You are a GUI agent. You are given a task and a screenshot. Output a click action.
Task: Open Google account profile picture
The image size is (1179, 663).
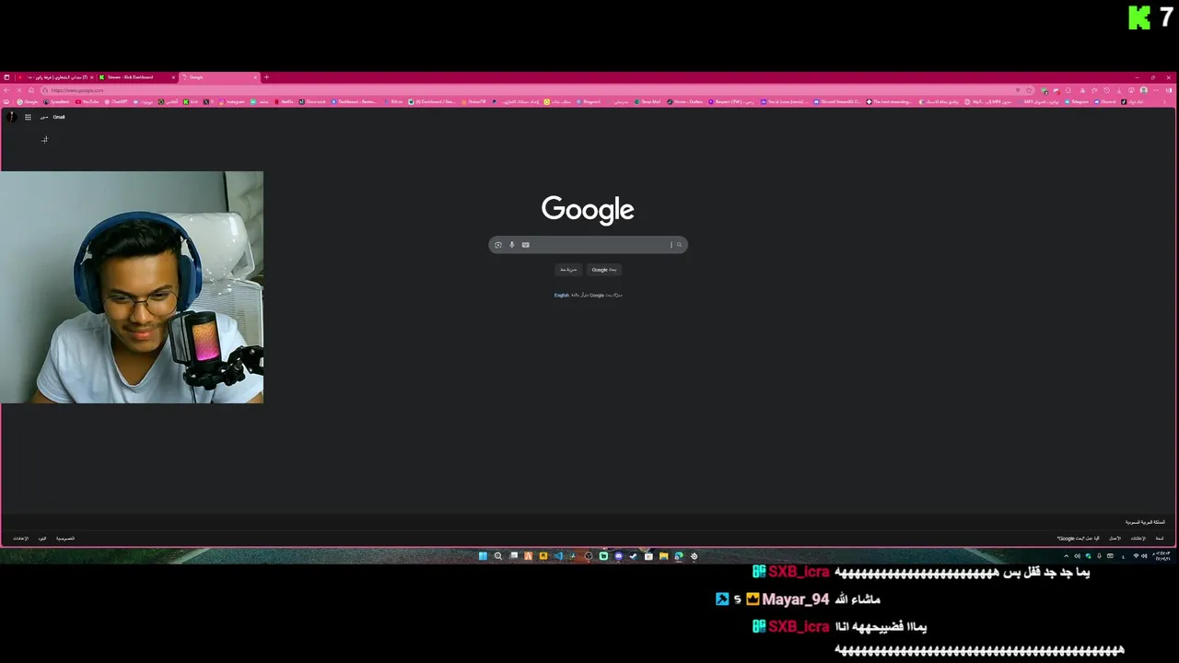(x=11, y=117)
